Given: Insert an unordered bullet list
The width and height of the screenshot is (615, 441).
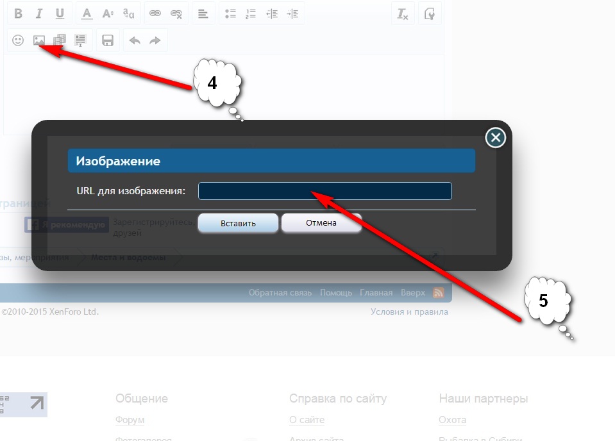Looking at the screenshot, I should pos(231,13).
